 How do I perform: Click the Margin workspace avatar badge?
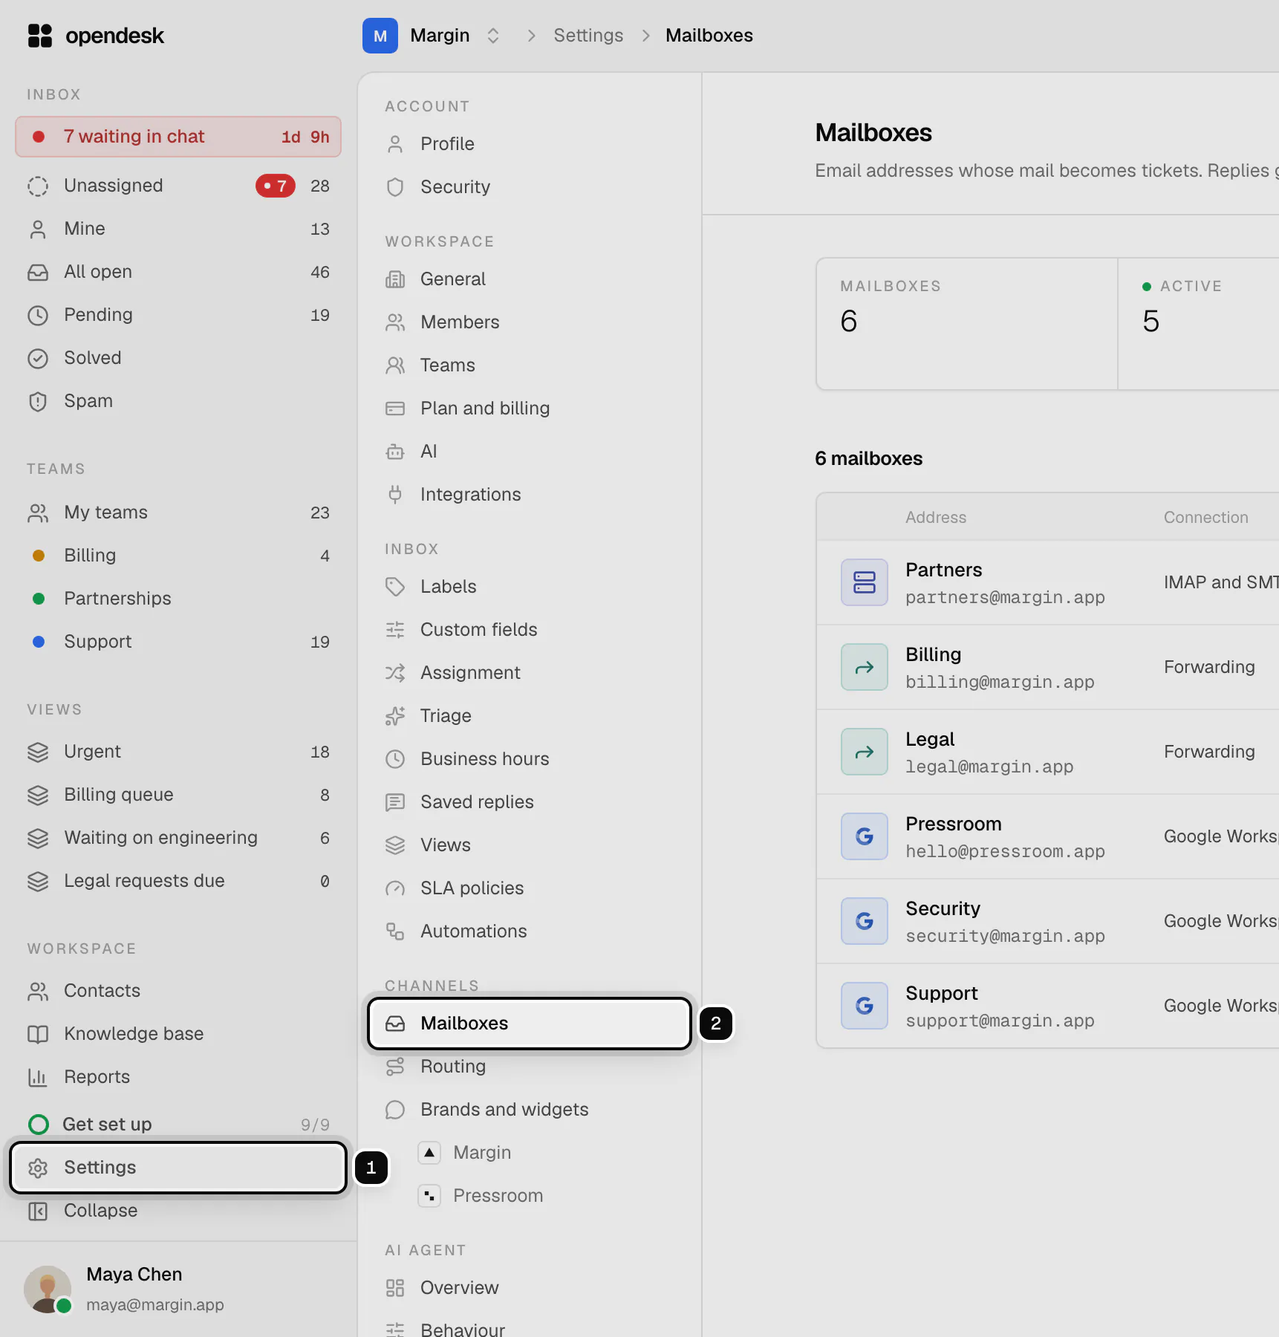tap(380, 36)
